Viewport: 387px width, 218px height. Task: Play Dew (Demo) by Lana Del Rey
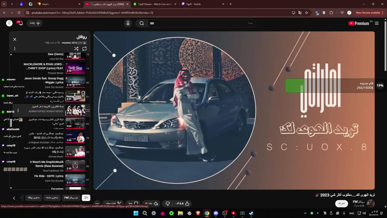50,56
